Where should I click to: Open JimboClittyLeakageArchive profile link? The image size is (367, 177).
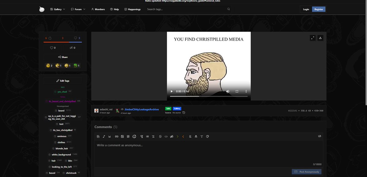coord(142,109)
